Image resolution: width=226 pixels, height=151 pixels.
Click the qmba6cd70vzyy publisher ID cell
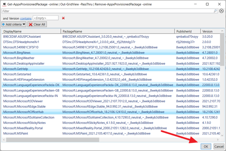tap(187, 37)
